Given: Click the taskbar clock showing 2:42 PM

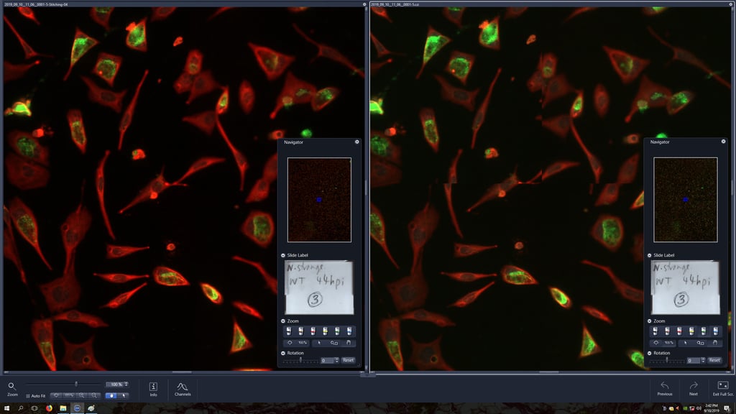Looking at the screenshot, I should [x=711, y=408].
